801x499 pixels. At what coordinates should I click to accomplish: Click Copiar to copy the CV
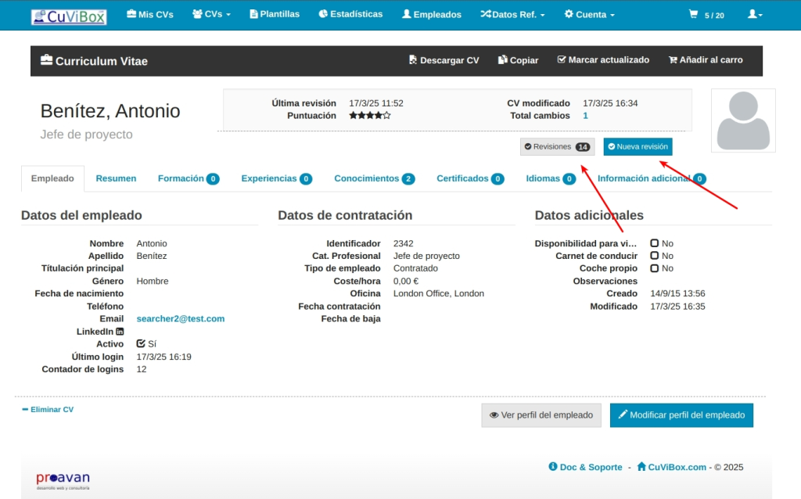(x=518, y=60)
